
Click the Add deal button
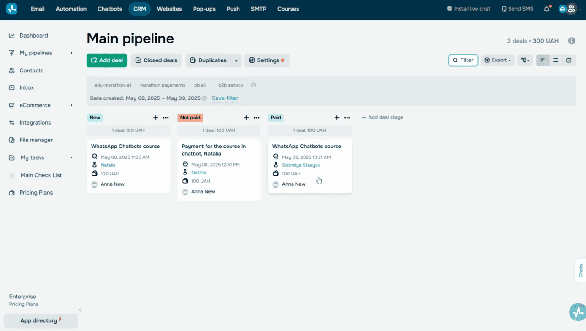(107, 60)
